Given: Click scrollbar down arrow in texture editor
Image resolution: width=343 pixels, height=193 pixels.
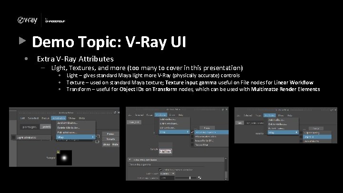Looking at the screenshot, I should click(226, 179).
